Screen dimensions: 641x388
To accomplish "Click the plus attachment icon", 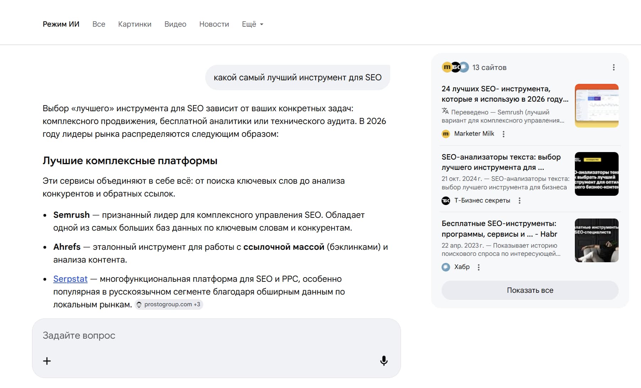I will [47, 361].
